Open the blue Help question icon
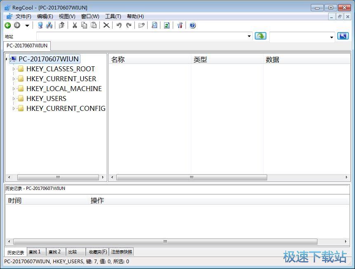Image resolution: width=355 pixels, height=269 pixels. point(193,26)
